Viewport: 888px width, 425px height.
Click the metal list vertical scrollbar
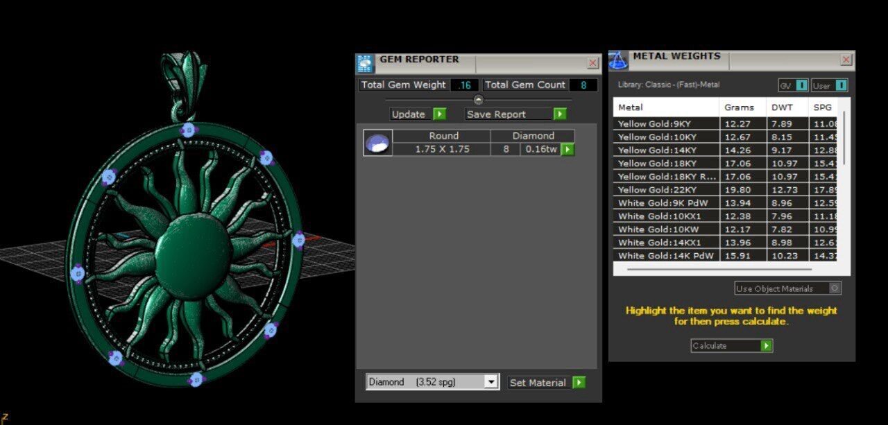844,139
